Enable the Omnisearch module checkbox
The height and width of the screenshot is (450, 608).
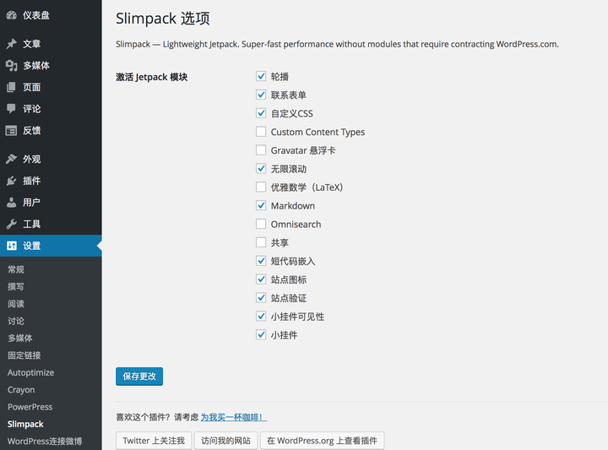coord(261,225)
